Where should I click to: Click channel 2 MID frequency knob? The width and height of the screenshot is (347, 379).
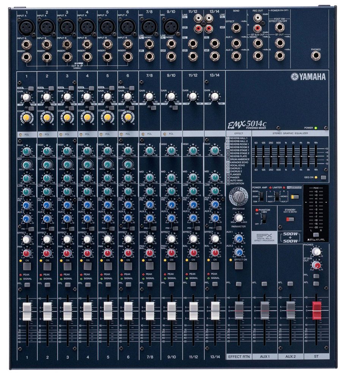pyautogui.click(x=47, y=165)
